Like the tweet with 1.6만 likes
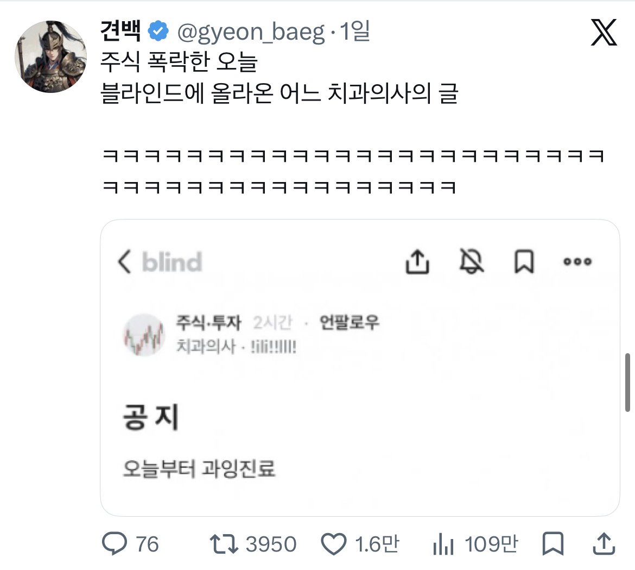The height and width of the screenshot is (570, 635). click(360, 544)
